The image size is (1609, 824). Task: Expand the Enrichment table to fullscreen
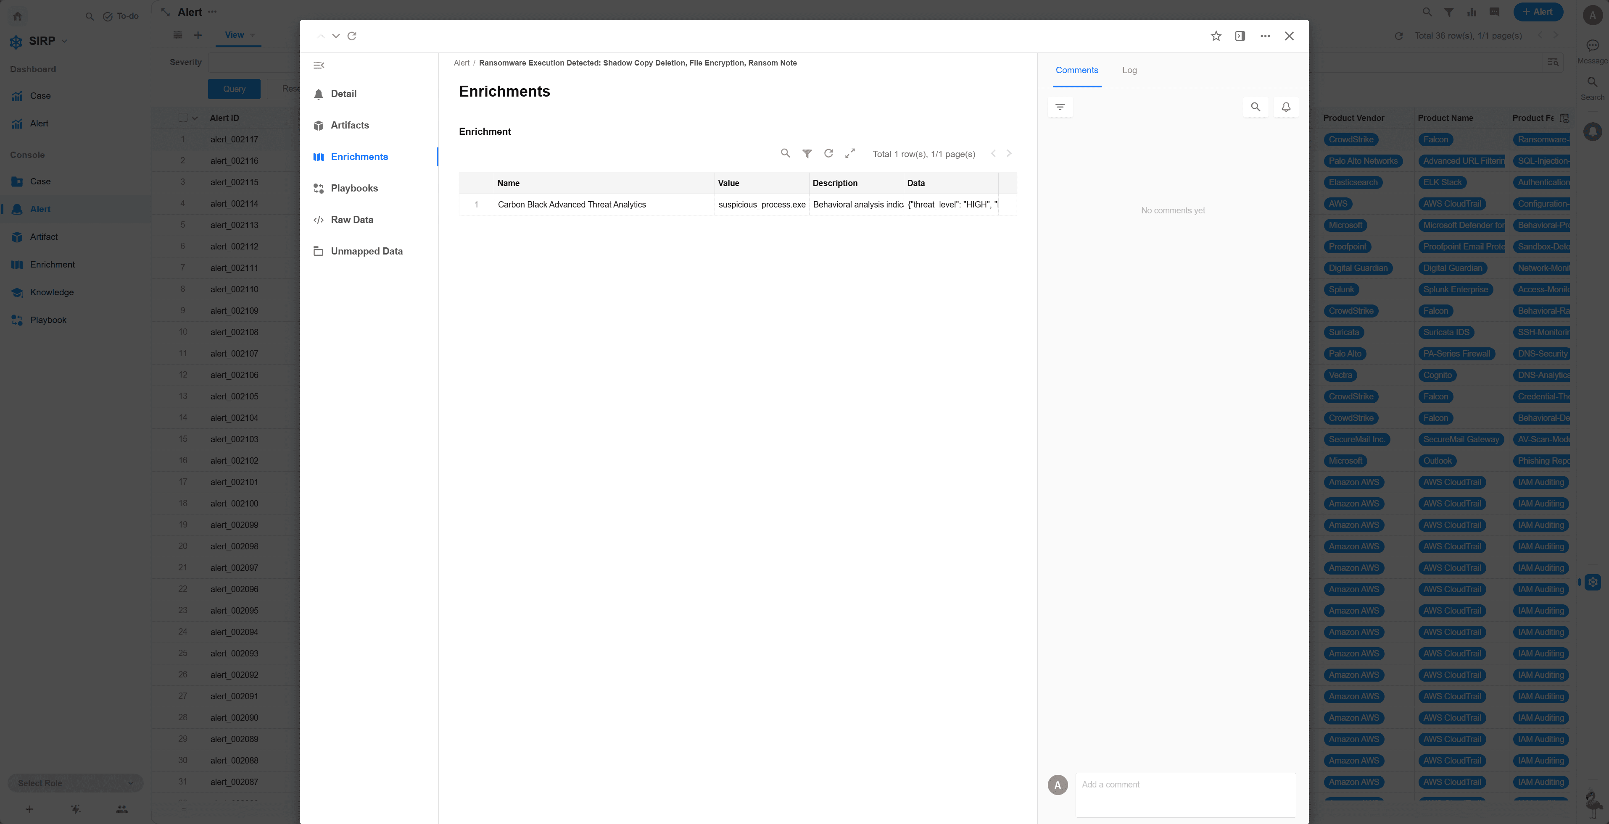point(850,154)
